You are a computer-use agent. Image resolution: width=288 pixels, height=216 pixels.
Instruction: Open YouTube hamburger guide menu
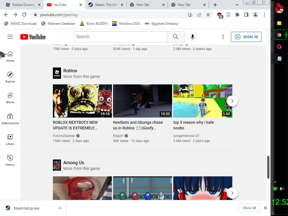(10, 37)
